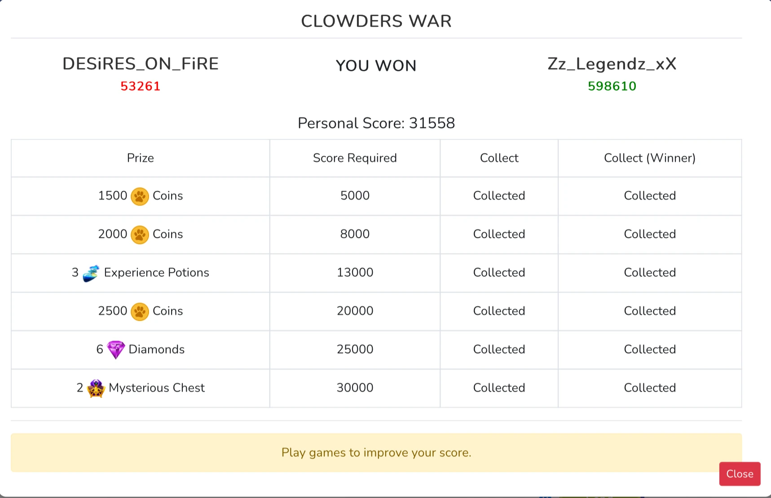Click the Collect column header
The height and width of the screenshot is (498, 771).
(498, 158)
